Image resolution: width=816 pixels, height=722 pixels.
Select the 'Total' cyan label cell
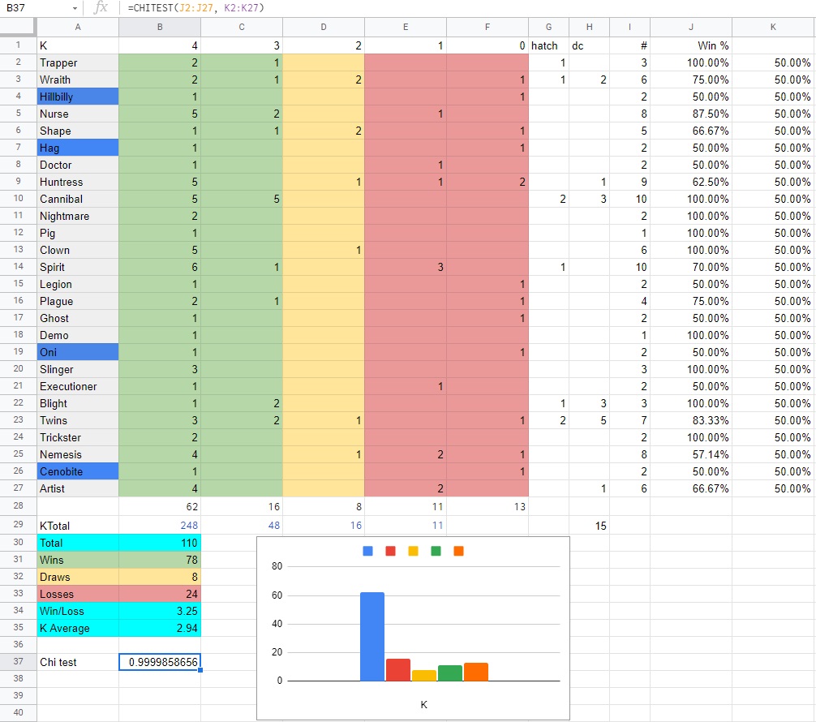point(78,543)
